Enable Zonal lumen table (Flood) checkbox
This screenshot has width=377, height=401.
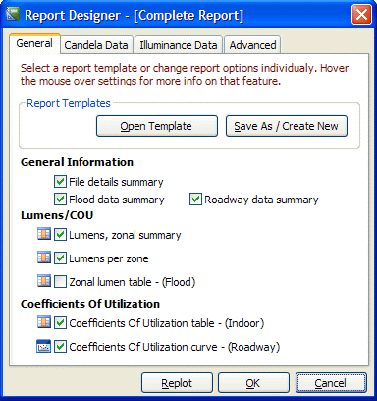[60, 282]
